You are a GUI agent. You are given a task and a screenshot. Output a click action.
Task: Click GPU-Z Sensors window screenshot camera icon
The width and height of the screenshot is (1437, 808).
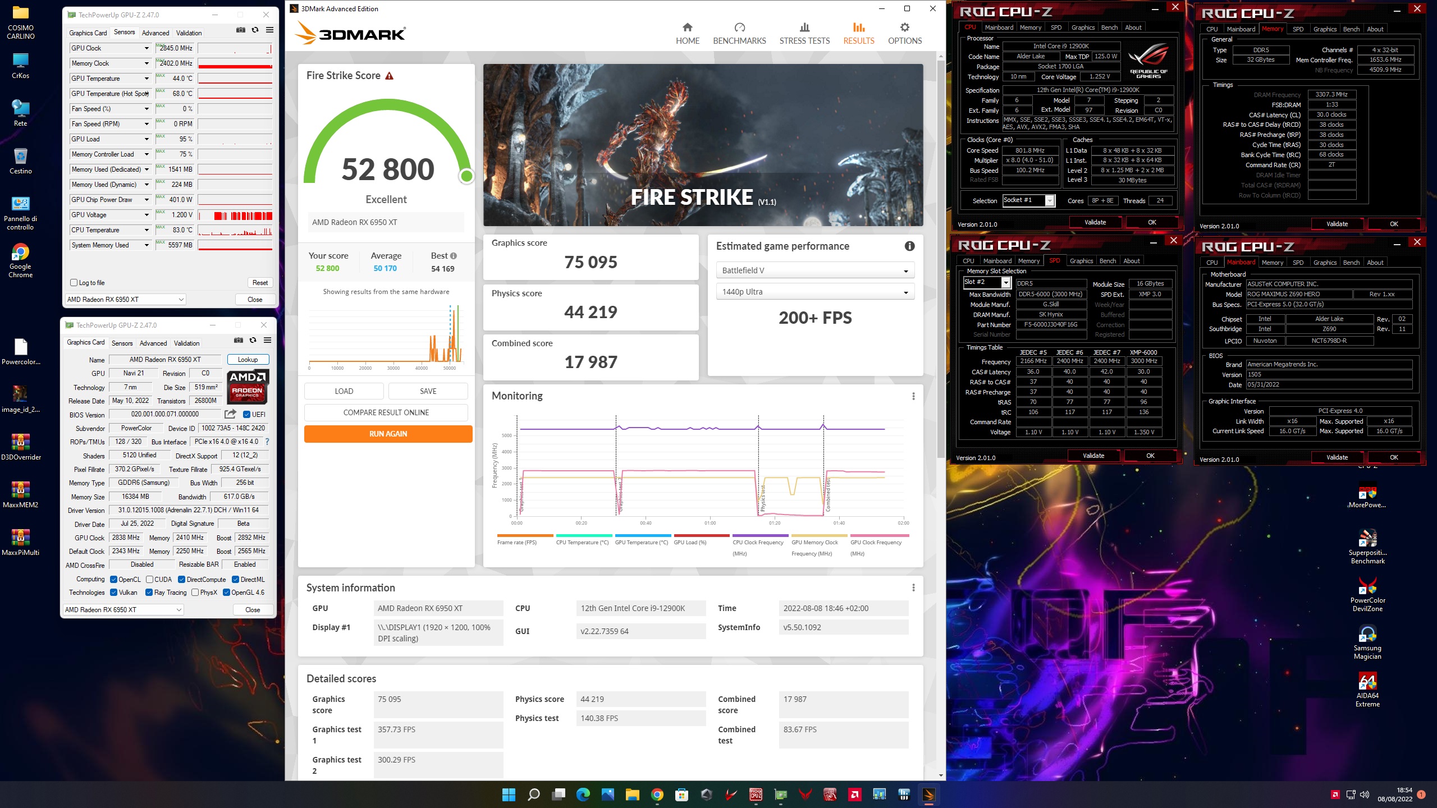coord(241,30)
